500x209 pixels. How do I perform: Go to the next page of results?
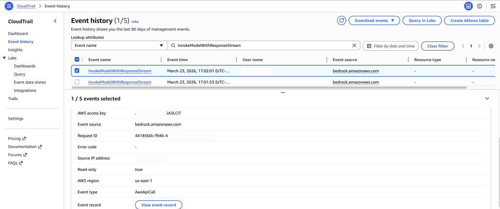pos(479,46)
